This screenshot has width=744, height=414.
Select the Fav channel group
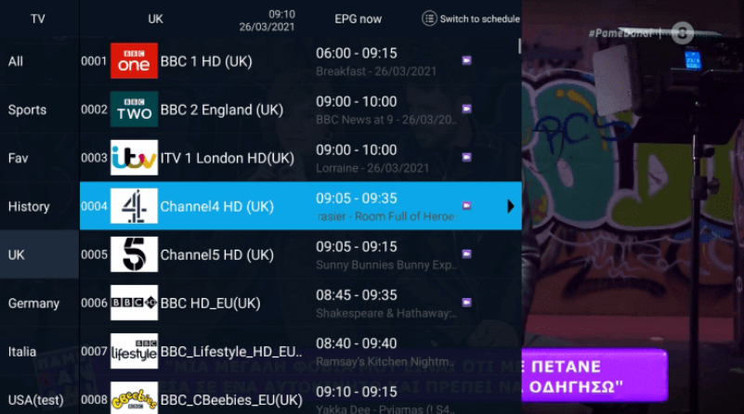pos(18,158)
